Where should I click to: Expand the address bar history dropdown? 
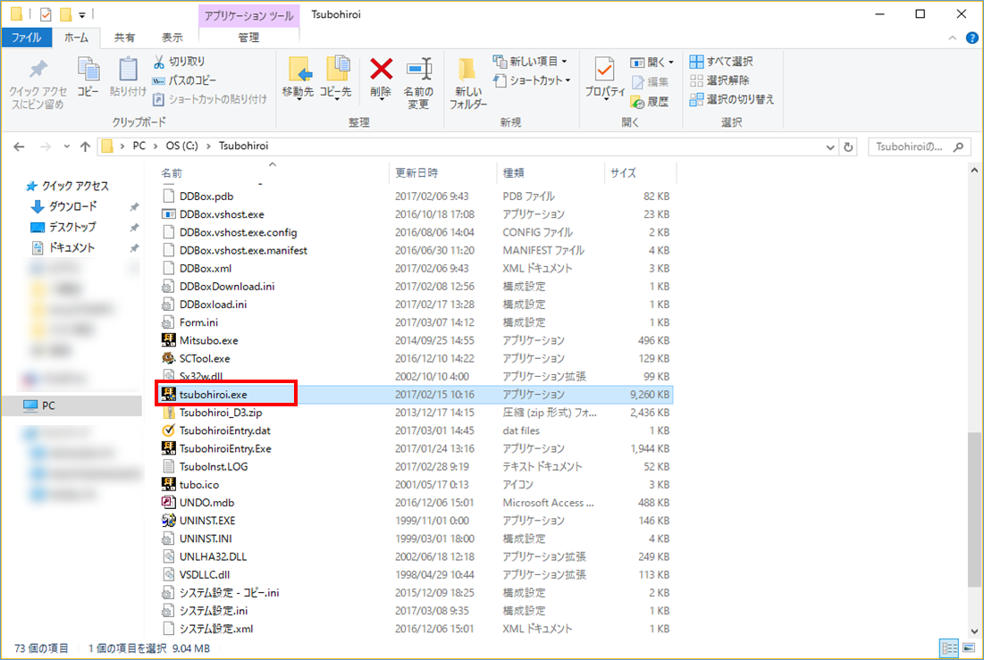point(830,146)
